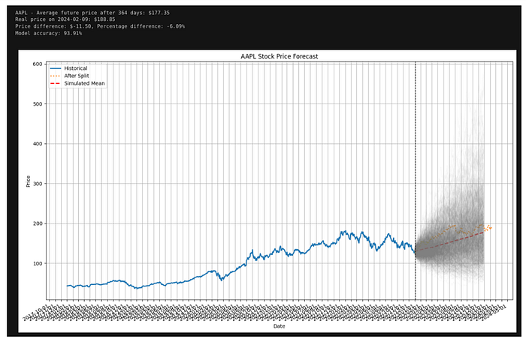This screenshot has height=339, width=526.
Task: Click the orange After Split legend marker
Action: (54, 76)
